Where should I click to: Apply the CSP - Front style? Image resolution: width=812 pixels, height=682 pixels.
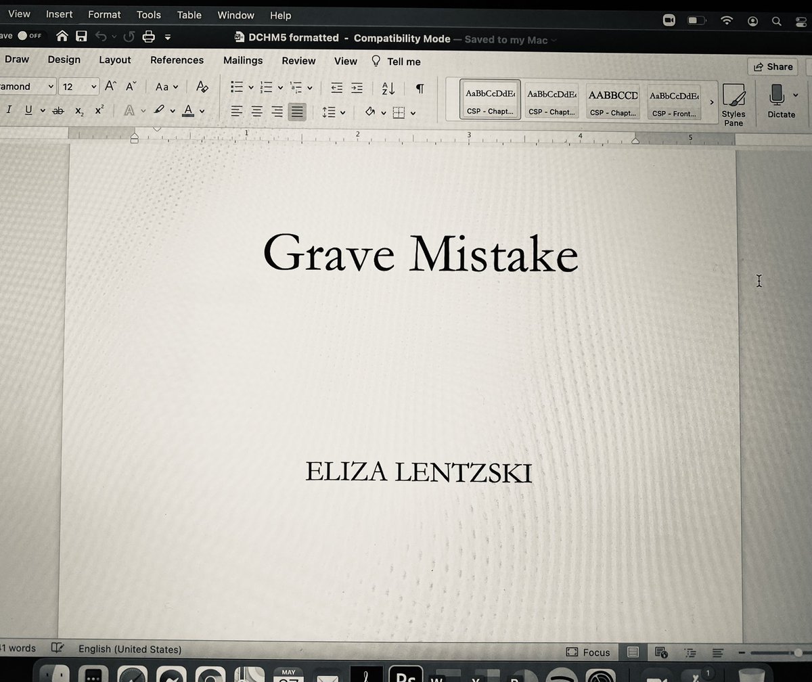(674, 102)
